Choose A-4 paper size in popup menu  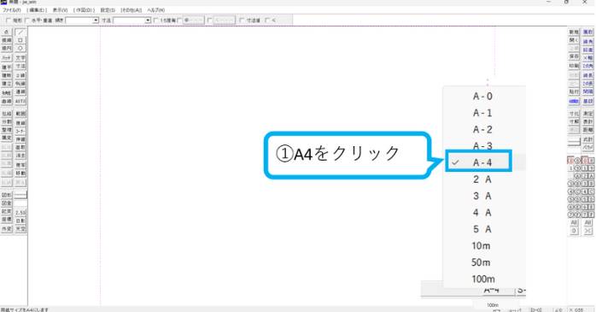pyautogui.click(x=482, y=162)
